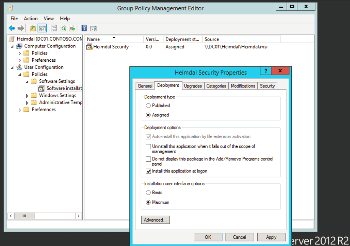Select the Published deployment type
The image size is (350, 246).
(x=148, y=105)
